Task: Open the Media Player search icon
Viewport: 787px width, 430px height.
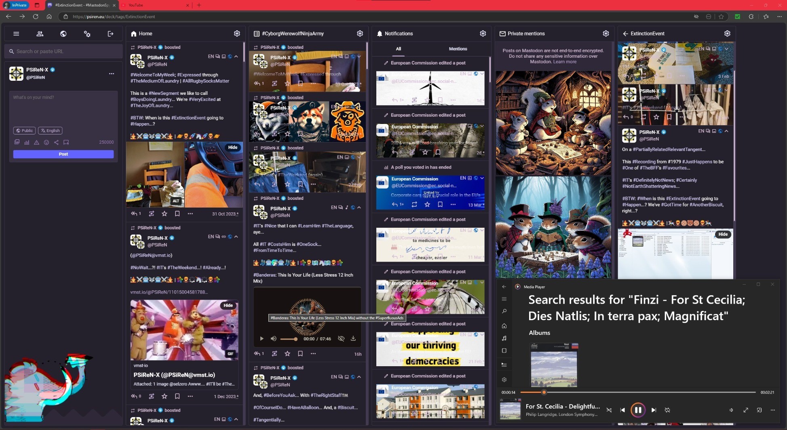Action: pos(504,311)
